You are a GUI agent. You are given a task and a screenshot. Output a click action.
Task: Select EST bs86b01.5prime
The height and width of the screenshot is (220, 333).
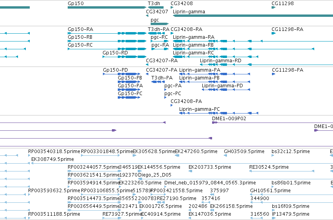pos(273,187)
